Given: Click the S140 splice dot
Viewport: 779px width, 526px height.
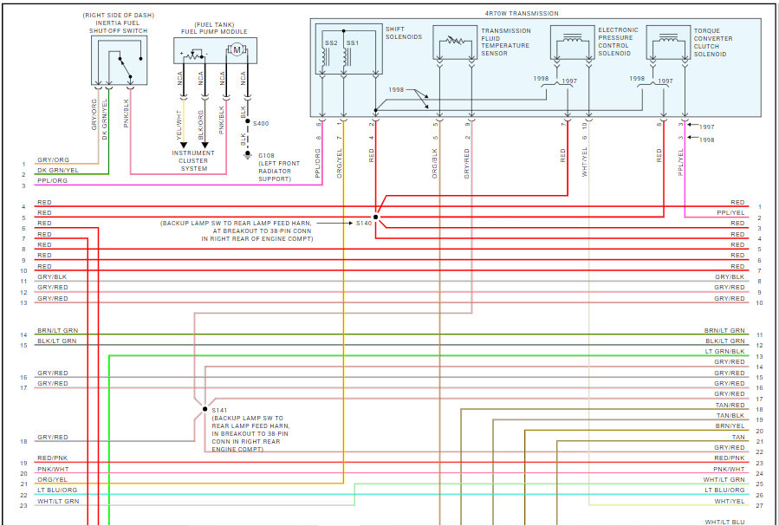Looking at the screenshot, I should (375, 217).
